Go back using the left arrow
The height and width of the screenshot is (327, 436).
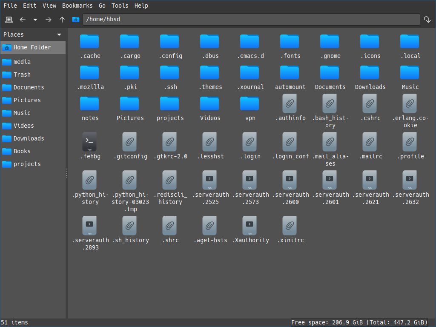coord(23,20)
